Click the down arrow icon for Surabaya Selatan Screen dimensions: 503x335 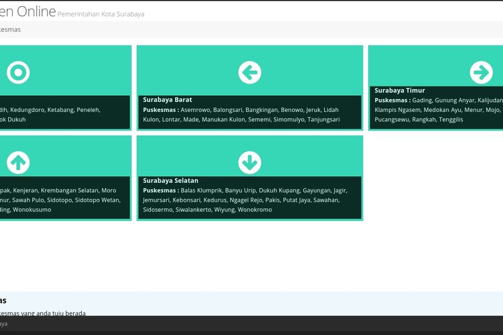pos(249,162)
